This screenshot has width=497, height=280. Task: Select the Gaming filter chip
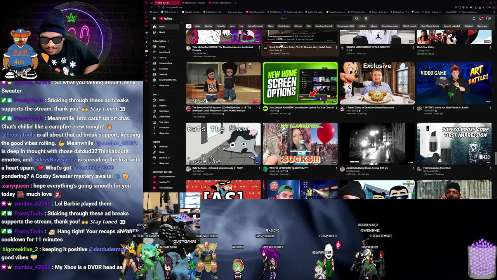(208, 26)
